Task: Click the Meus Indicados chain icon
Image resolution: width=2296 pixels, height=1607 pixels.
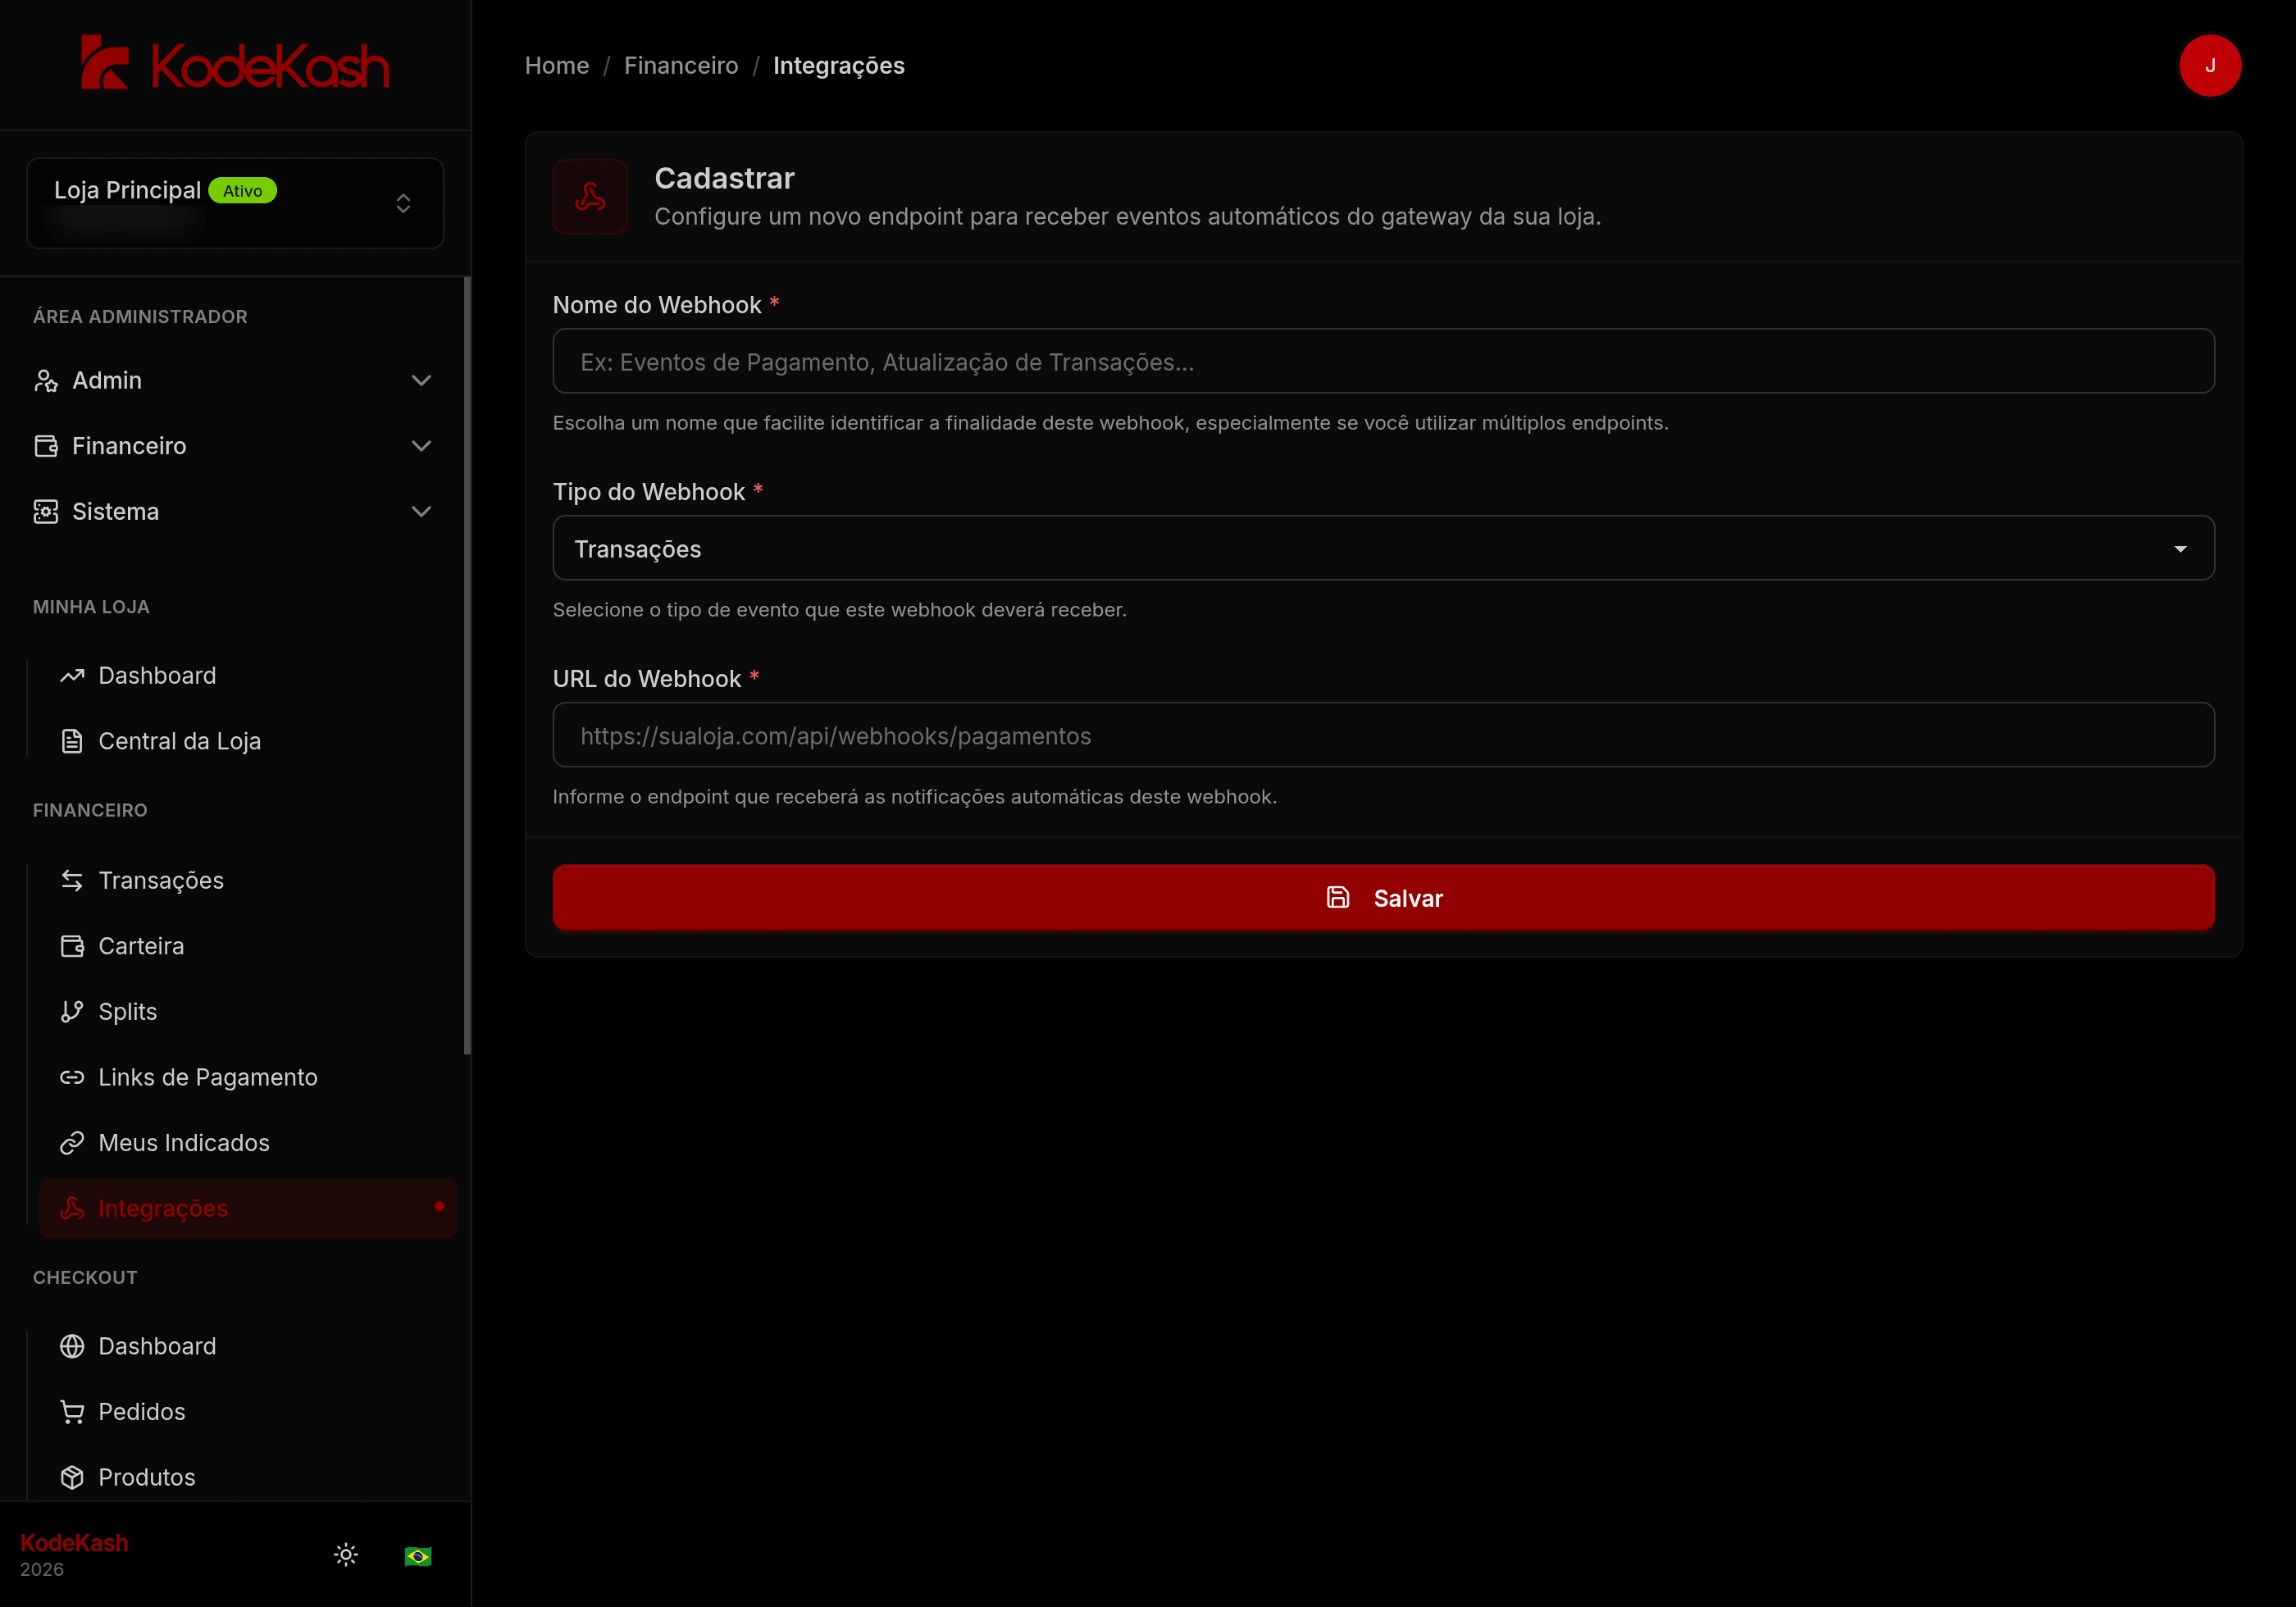Action: click(x=72, y=1142)
